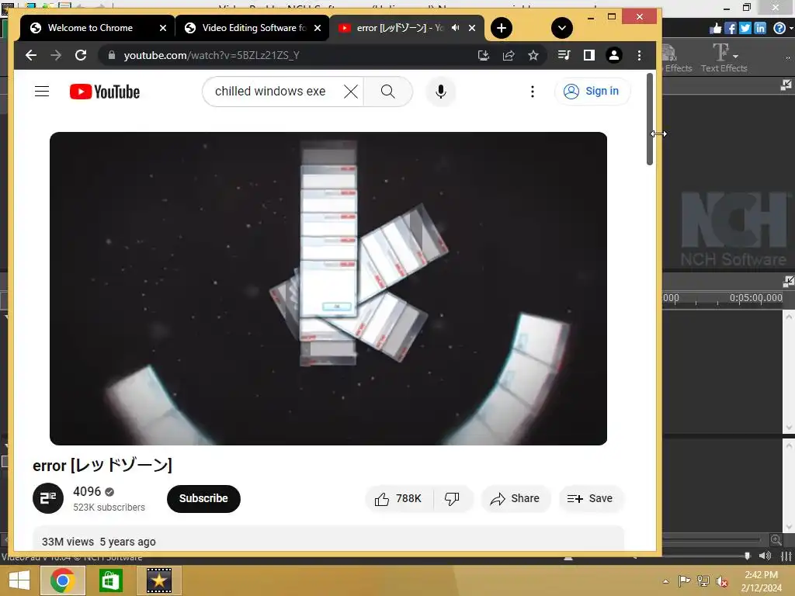Open the 4096 channel avatar
This screenshot has height=596, width=795.
[47, 498]
